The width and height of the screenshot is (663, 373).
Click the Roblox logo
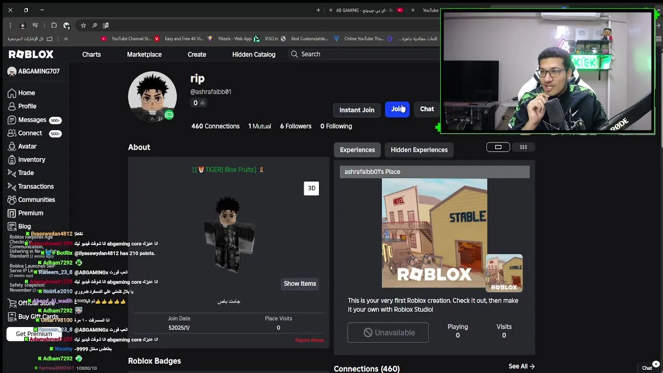click(31, 54)
